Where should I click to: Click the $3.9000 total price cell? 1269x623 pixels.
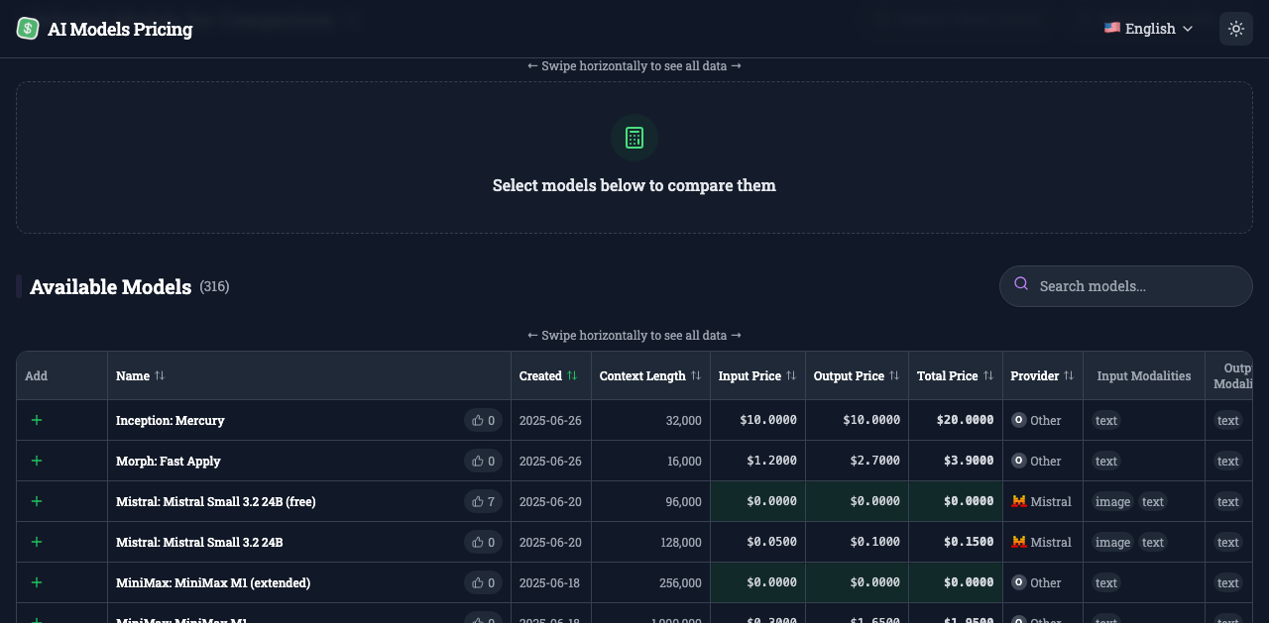point(955,461)
